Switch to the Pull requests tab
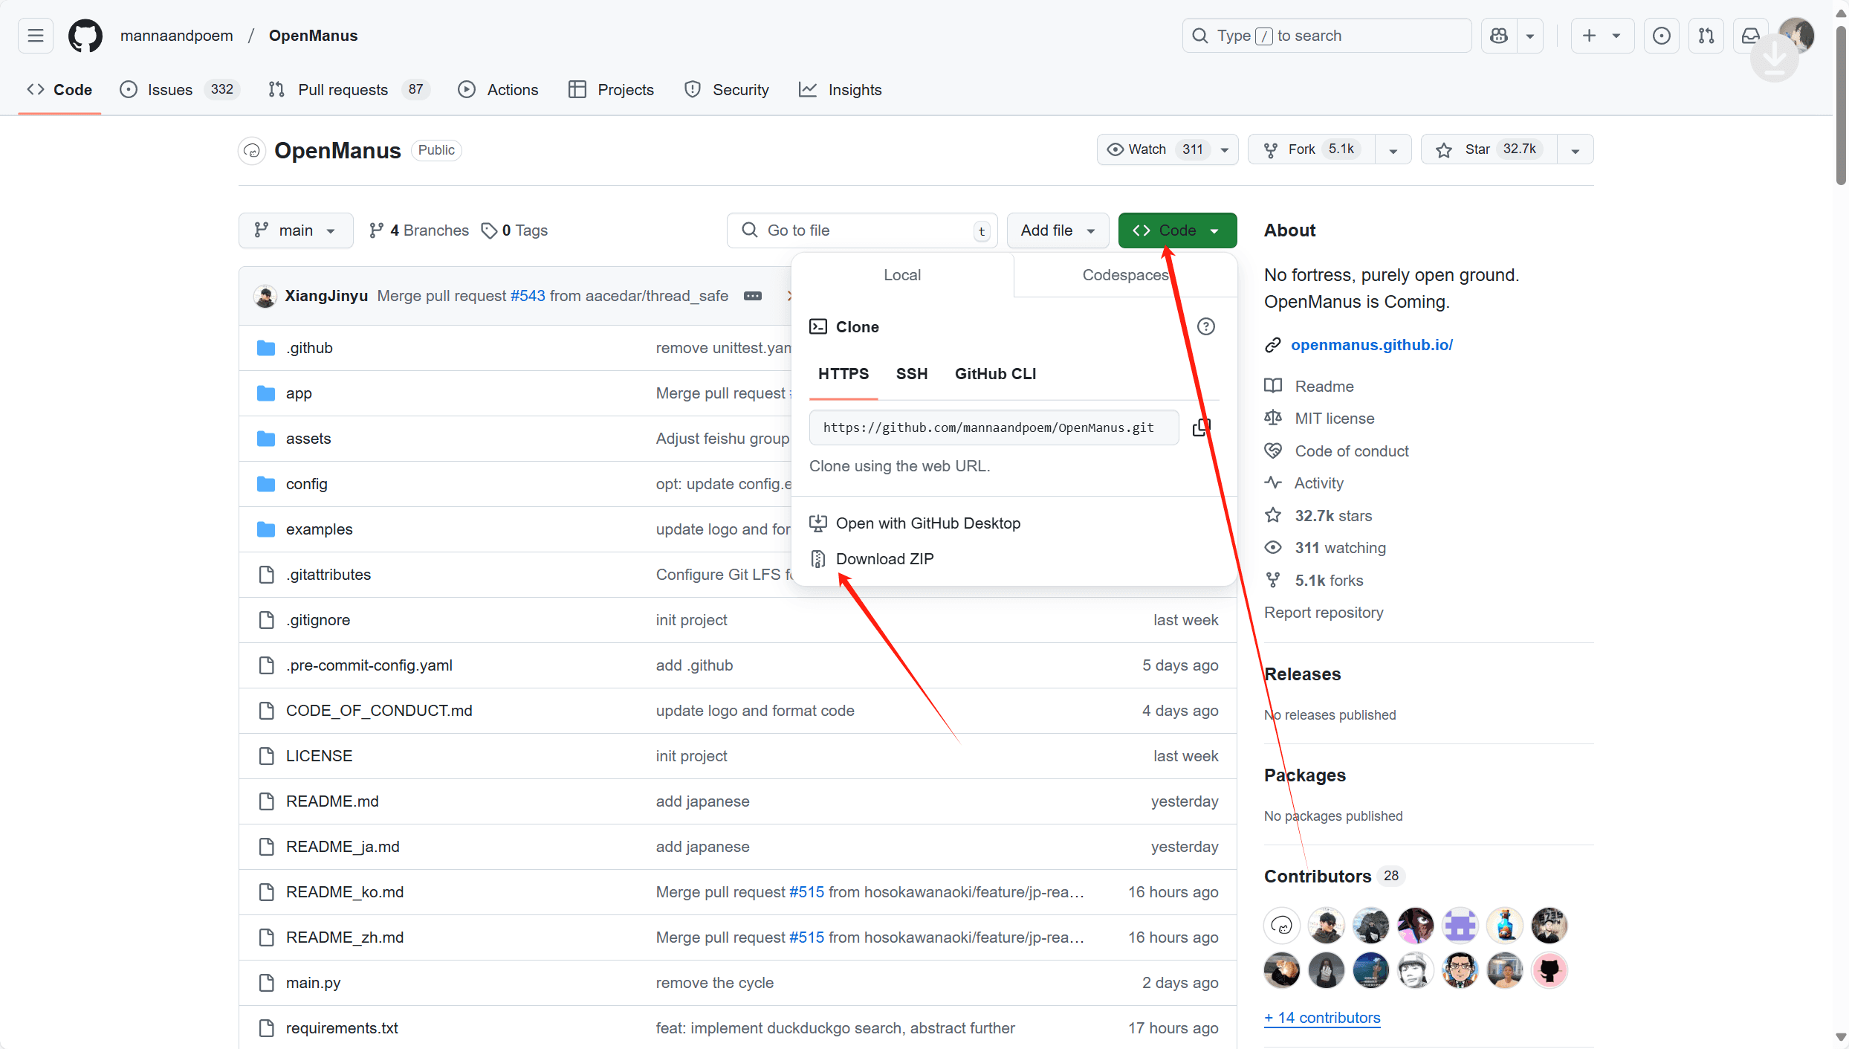The width and height of the screenshot is (1849, 1049). point(349,90)
